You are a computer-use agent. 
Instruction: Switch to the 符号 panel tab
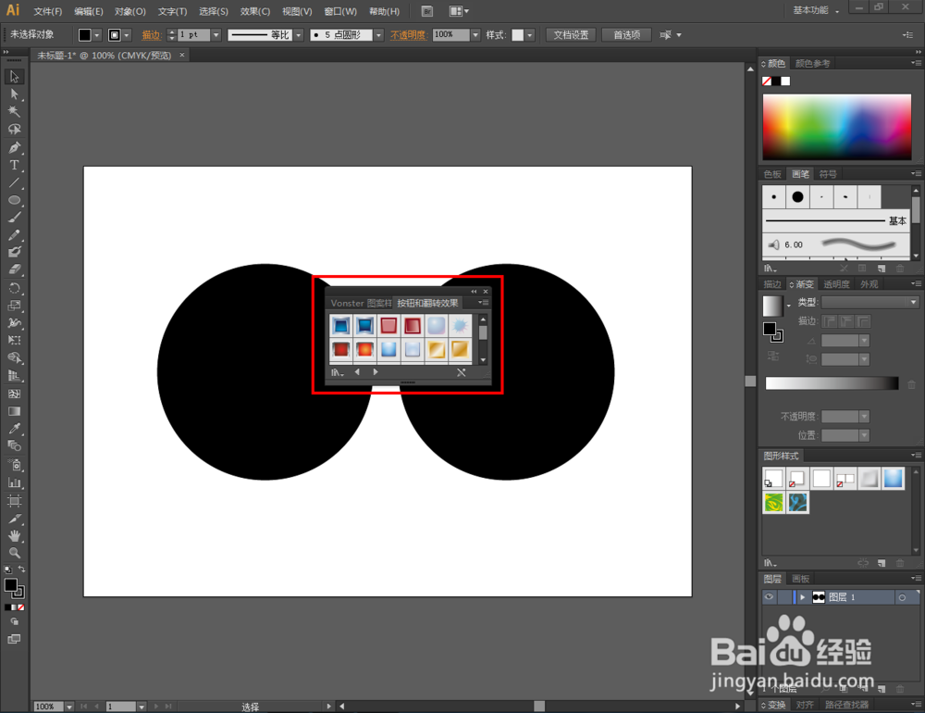[828, 173]
